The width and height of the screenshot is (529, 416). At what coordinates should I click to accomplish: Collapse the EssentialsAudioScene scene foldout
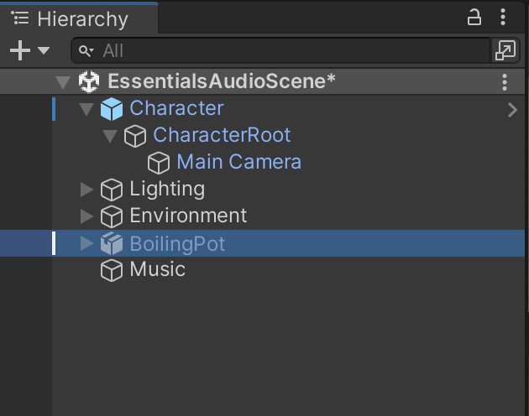(63, 82)
